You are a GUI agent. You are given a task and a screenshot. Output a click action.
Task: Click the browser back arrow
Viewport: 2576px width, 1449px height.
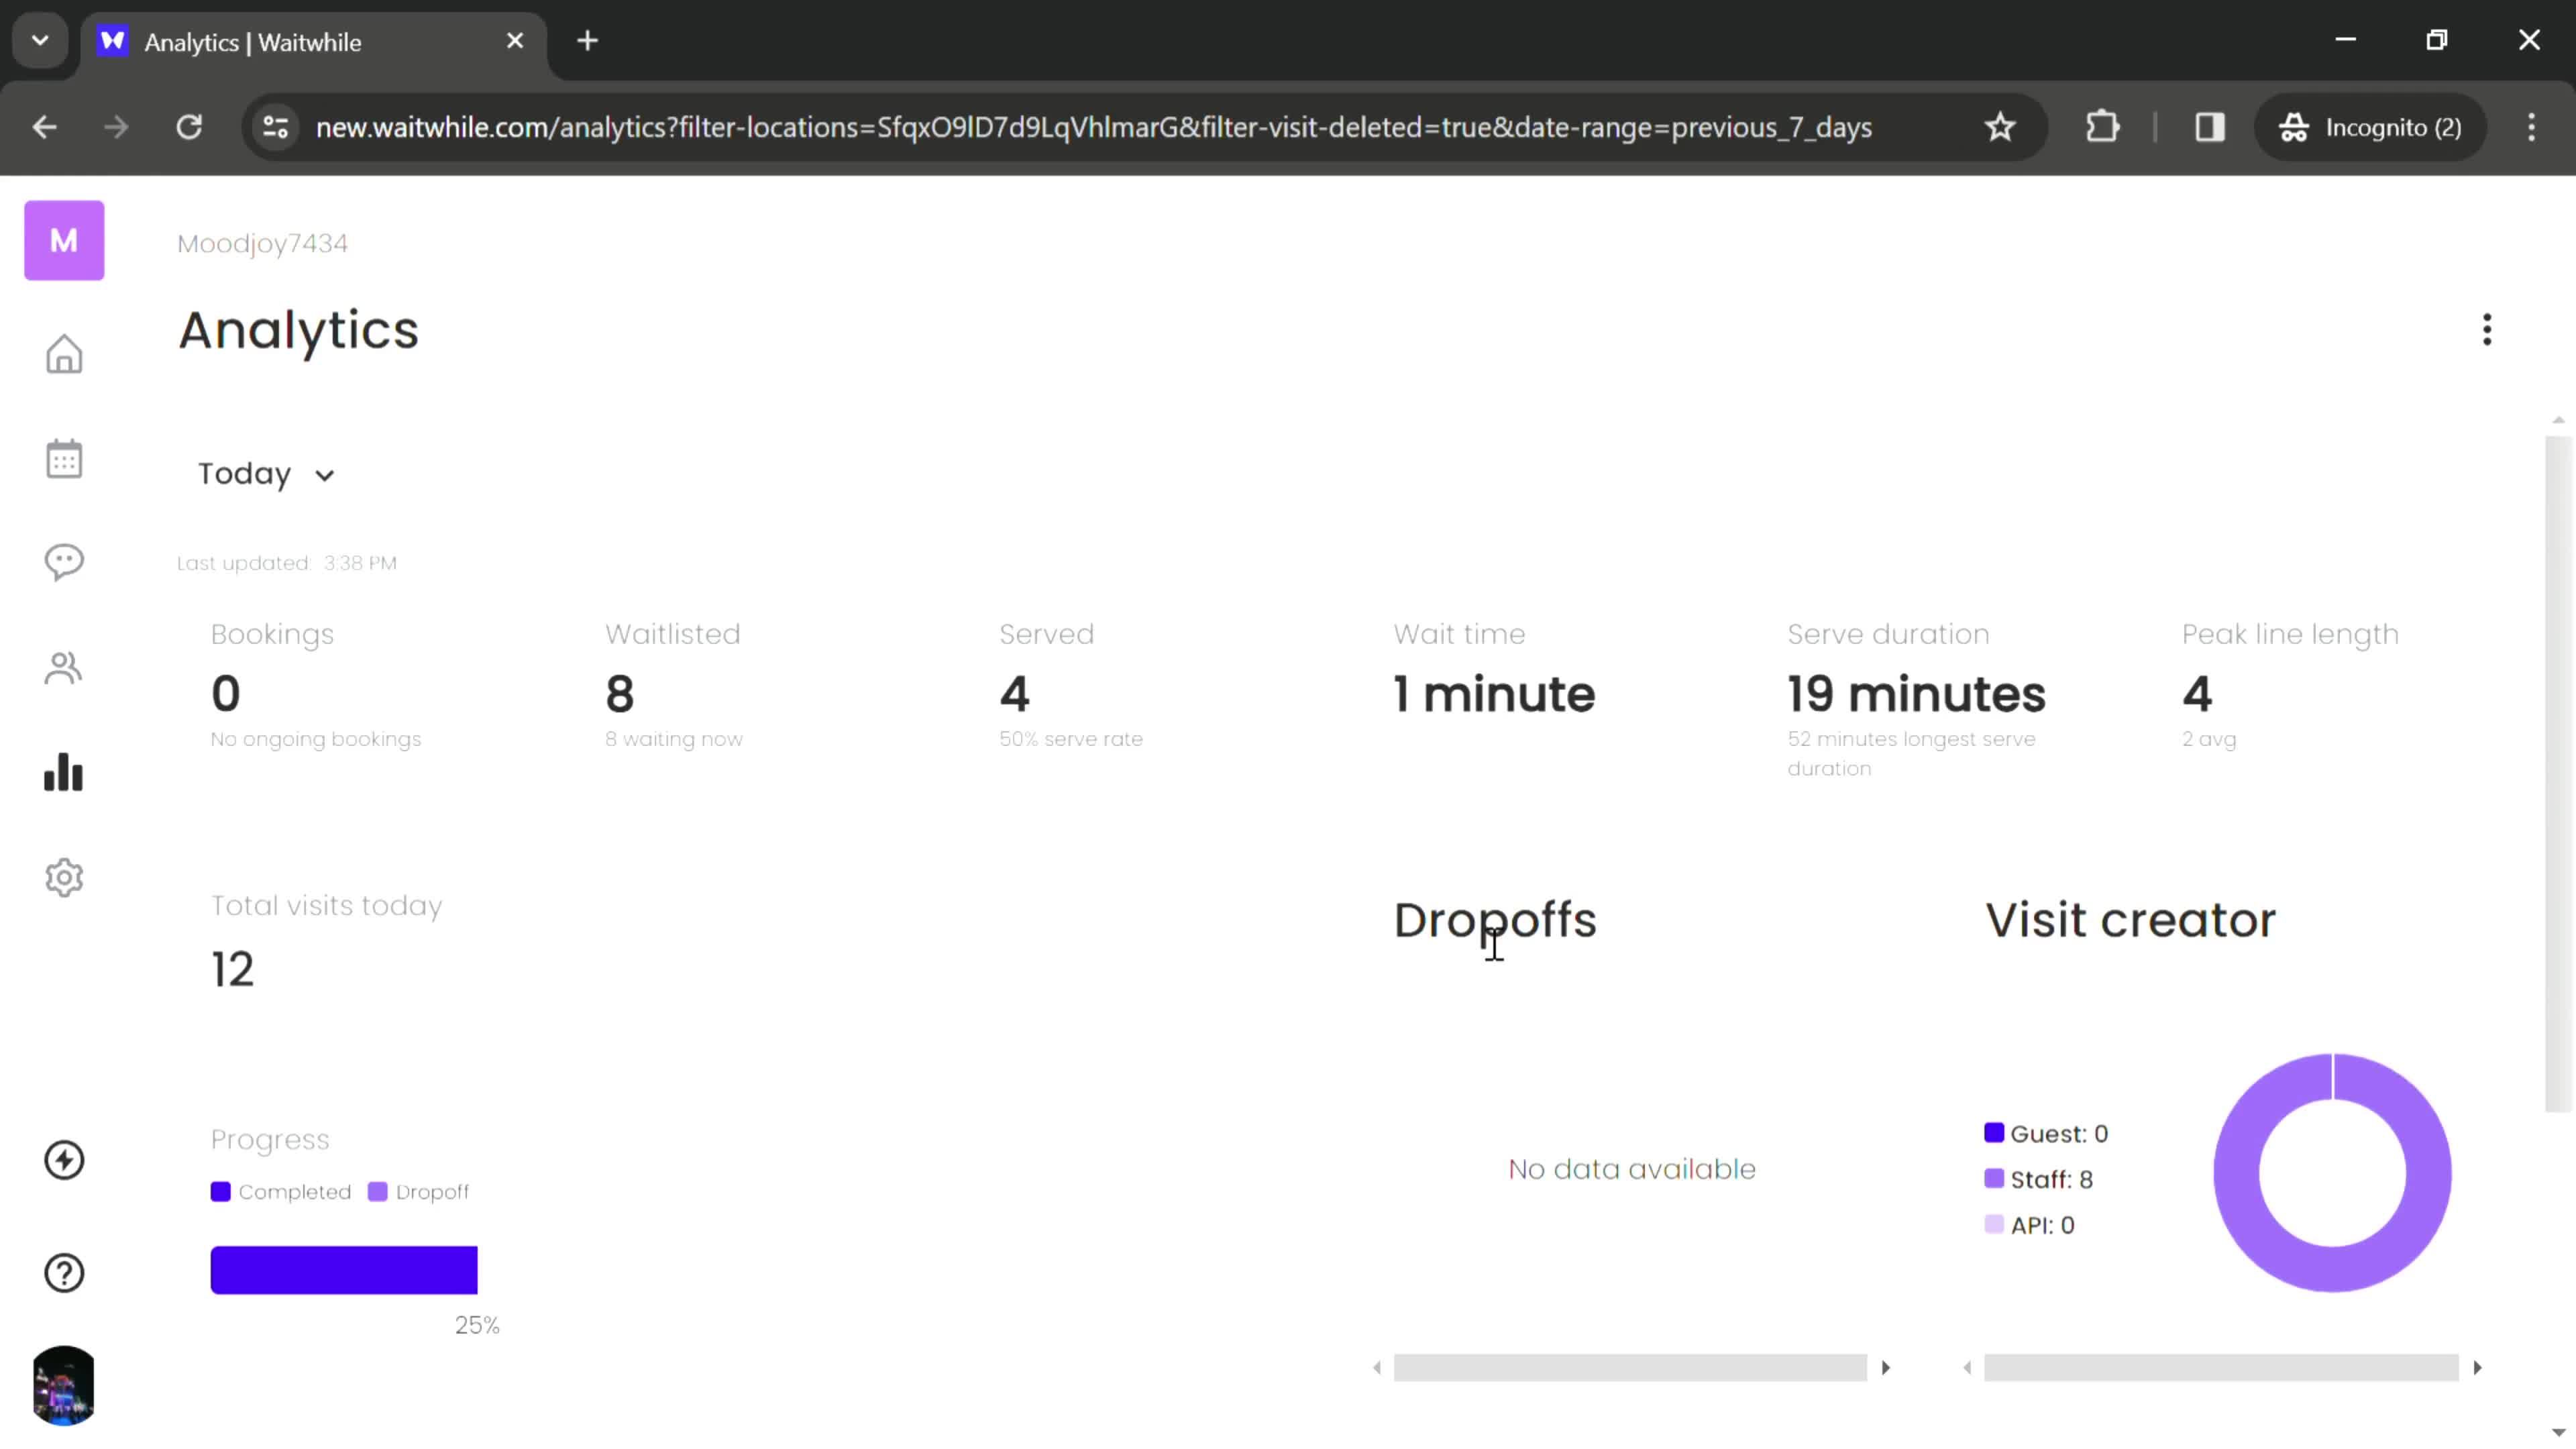(x=45, y=127)
